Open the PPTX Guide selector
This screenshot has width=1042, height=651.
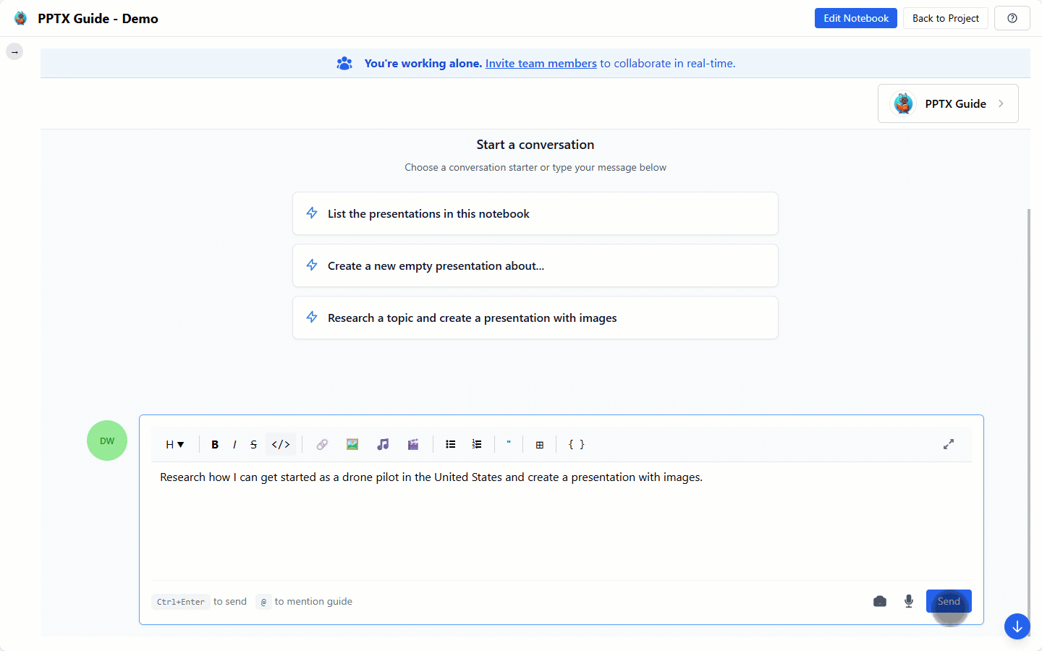pyautogui.click(x=948, y=103)
